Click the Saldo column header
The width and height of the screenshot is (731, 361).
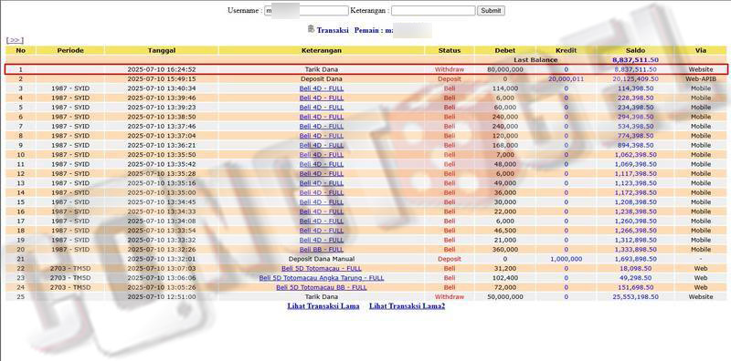coord(635,50)
